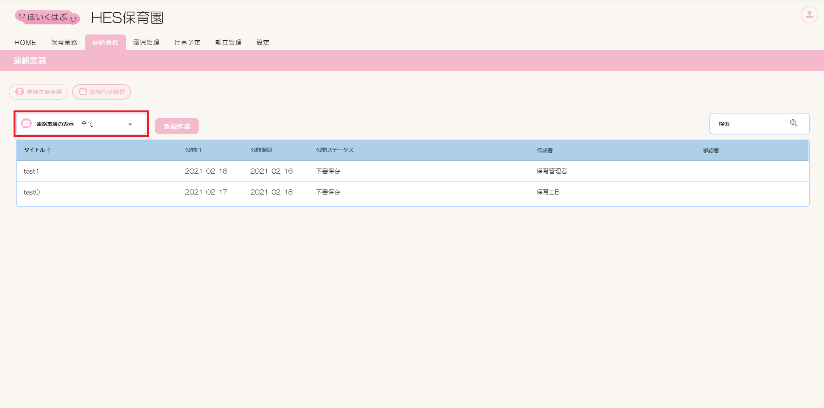Open the 行事予定 tab
Viewport: 824px width, 408px height.
point(187,42)
